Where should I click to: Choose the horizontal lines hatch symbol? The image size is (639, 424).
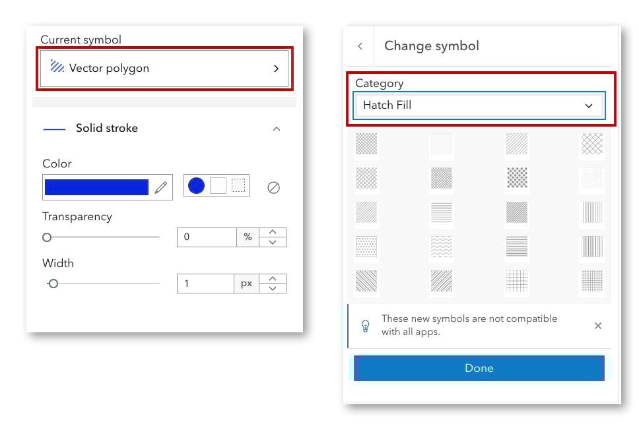point(442,212)
